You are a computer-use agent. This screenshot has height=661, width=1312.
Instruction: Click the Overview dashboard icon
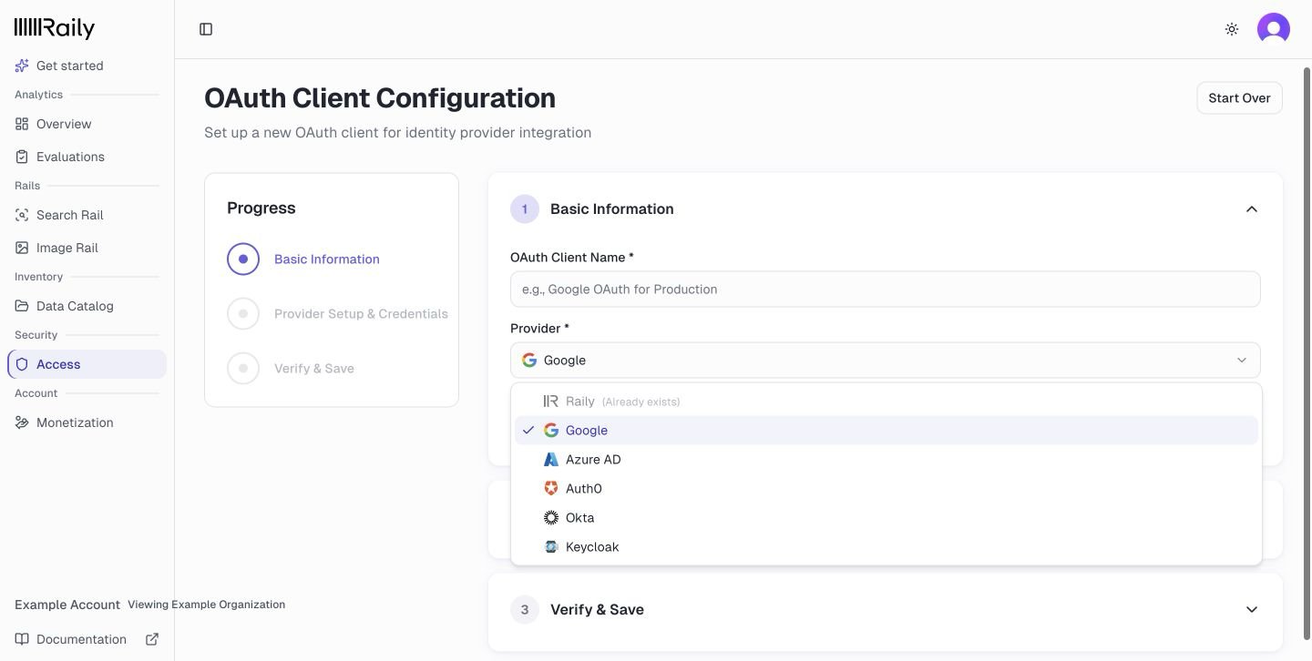[x=22, y=124]
